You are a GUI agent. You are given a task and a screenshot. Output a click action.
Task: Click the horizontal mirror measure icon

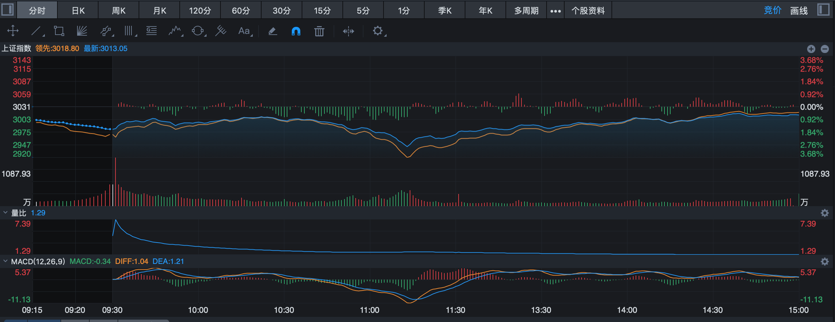[x=349, y=31]
